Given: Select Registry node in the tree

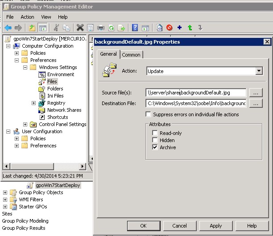Looking at the screenshot, I should click(56, 103).
